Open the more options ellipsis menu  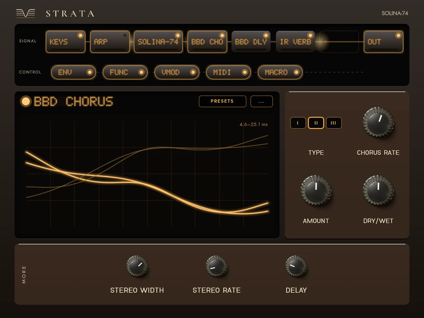[x=261, y=101]
